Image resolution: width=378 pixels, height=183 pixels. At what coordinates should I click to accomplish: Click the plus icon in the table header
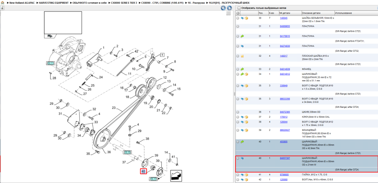(x=238, y=13)
